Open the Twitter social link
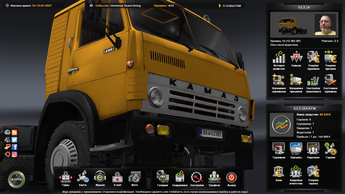This screenshot has height=194, width=345. [x=14, y=140]
